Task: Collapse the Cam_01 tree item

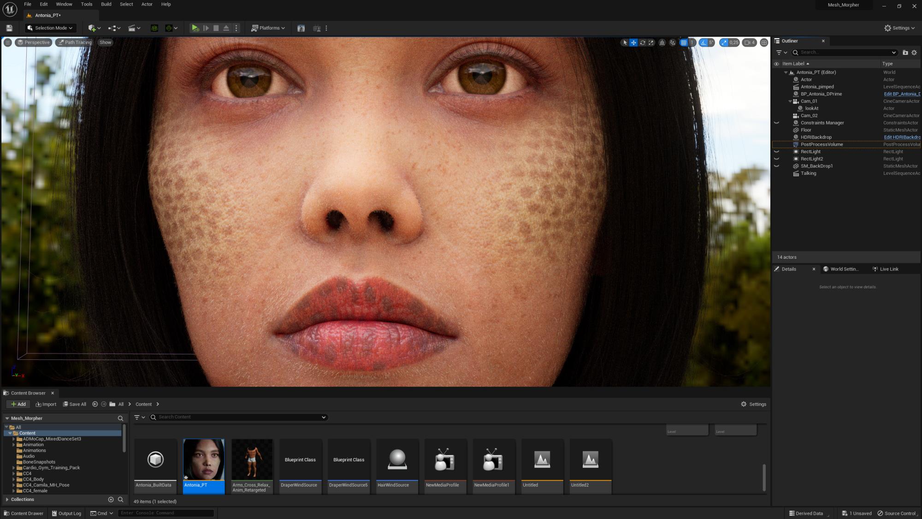Action: point(790,101)
